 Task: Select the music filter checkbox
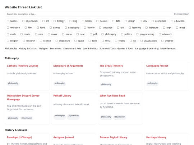[49, 34]
